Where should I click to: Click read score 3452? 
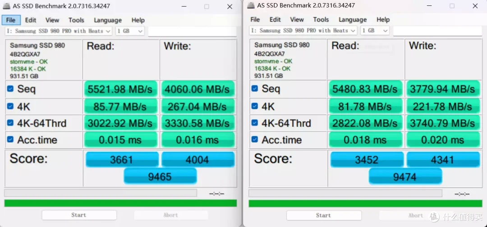tap(367, 160)
